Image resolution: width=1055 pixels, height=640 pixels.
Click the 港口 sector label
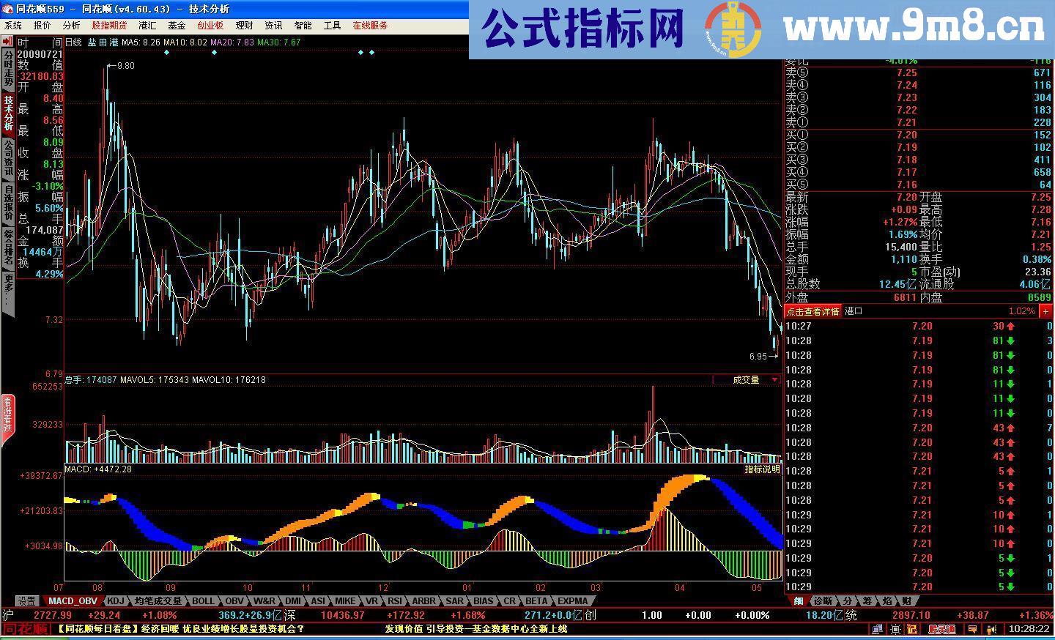854,311
